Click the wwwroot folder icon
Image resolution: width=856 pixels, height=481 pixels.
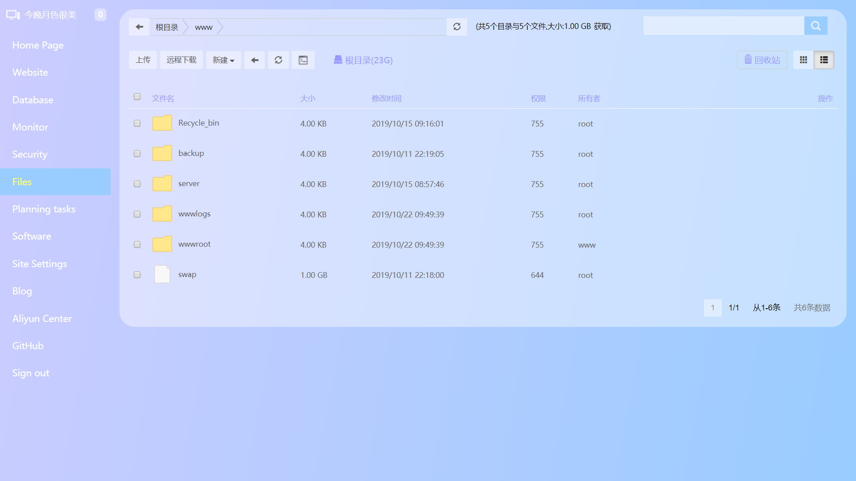[x=162, y=244]
